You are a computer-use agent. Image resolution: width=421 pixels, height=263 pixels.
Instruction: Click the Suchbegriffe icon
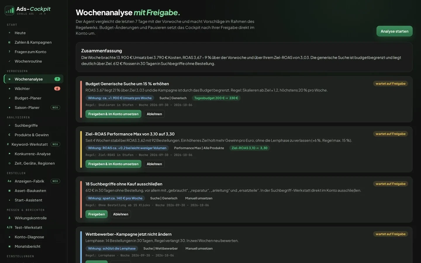tap(9, 125)
